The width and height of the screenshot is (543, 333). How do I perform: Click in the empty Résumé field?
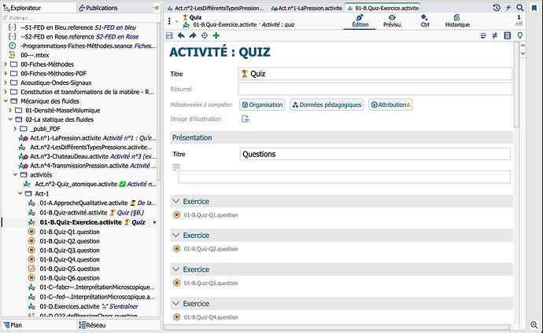click(375, 89)
